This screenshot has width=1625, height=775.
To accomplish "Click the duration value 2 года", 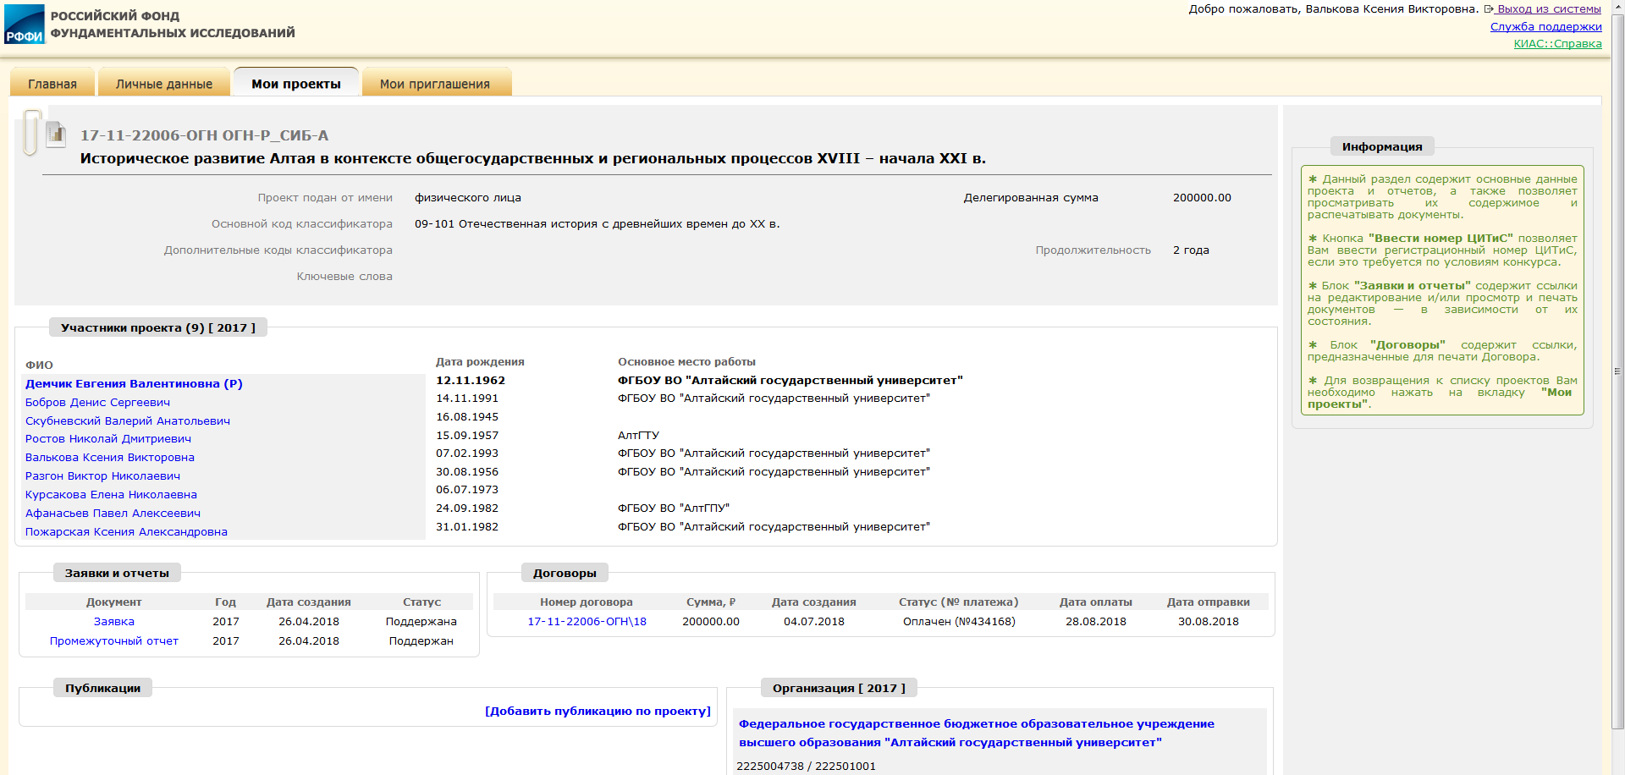I will pyautogui.click(x=1191, y=250).
